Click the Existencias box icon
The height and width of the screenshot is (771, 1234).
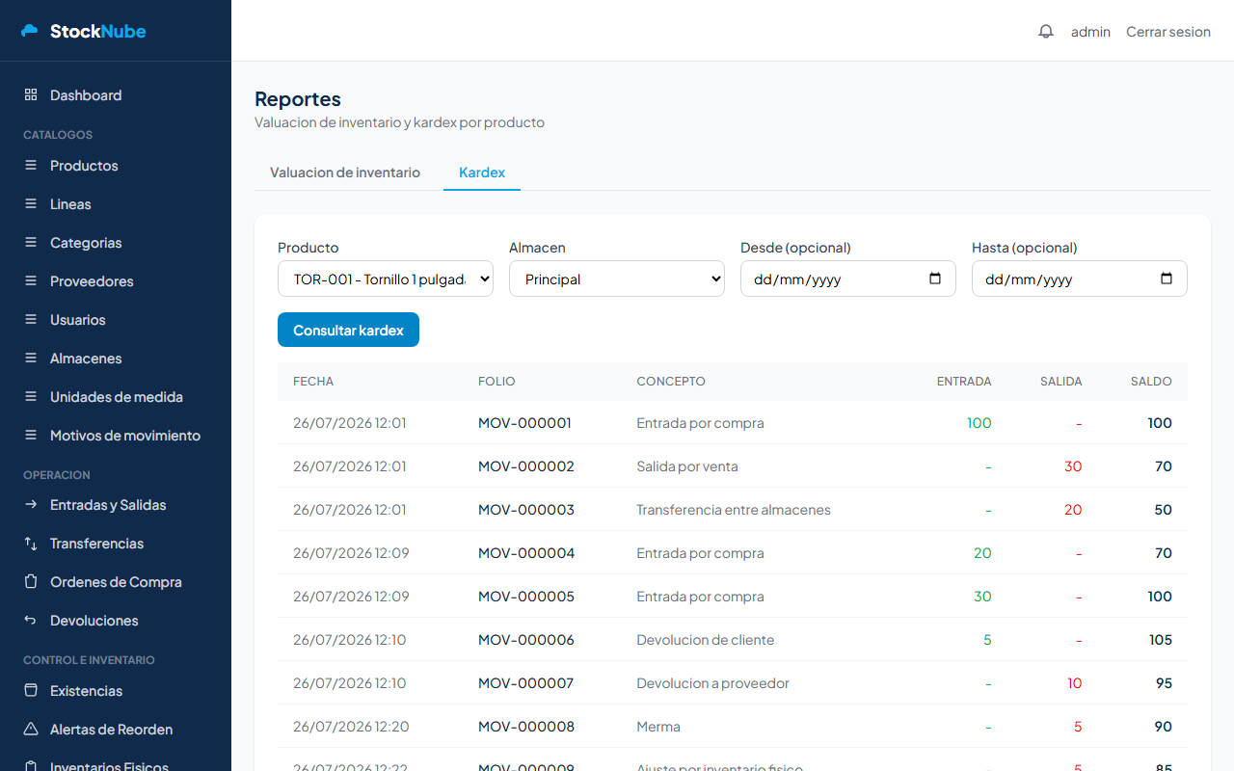(x=31, y=691)
